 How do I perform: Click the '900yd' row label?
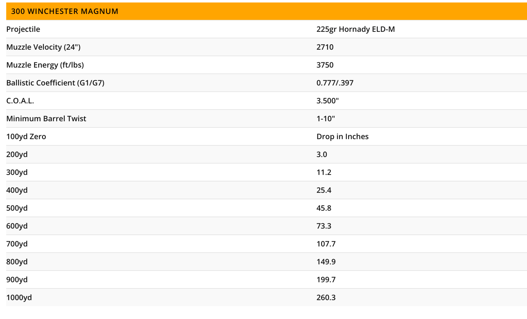[17, 280]
